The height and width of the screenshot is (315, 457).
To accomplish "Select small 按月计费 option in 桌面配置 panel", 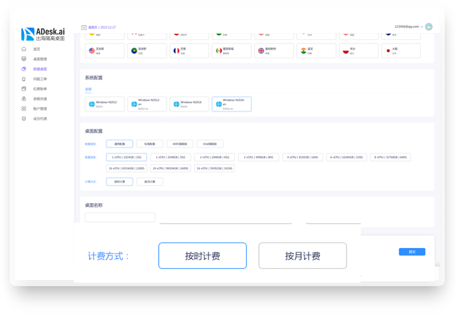I will click(x=150, y=182).
